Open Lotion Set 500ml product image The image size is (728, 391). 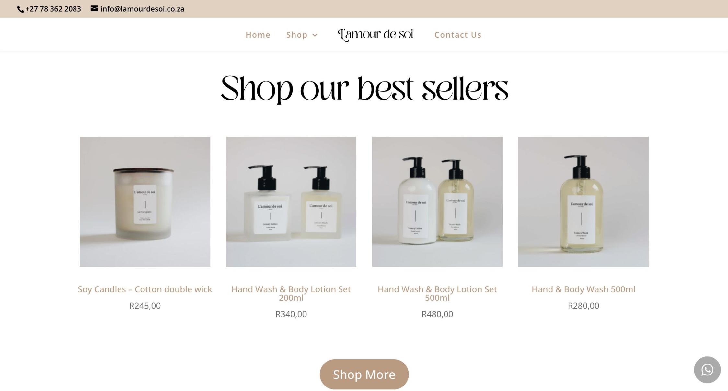coord(437,202)
